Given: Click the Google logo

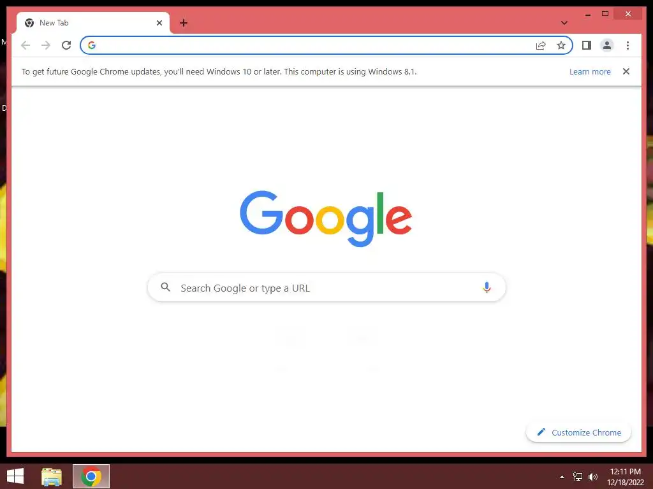Looking at the screenshot, I should [x=326, y=218].
